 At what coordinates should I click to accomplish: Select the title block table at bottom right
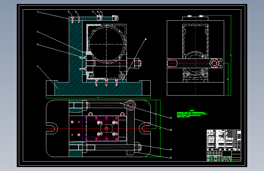tap(224, 145)
